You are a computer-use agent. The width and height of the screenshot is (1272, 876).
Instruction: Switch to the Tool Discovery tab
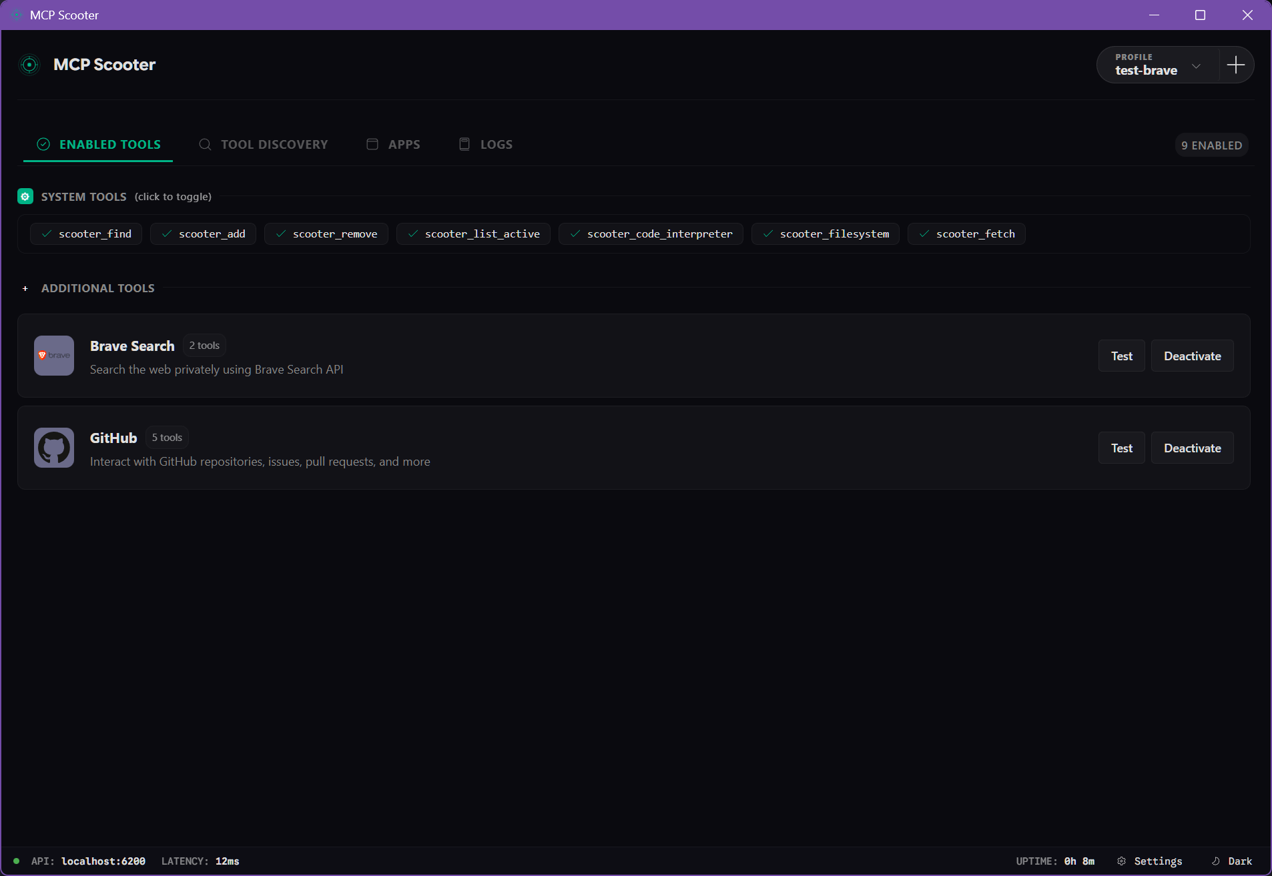(263, 144)
